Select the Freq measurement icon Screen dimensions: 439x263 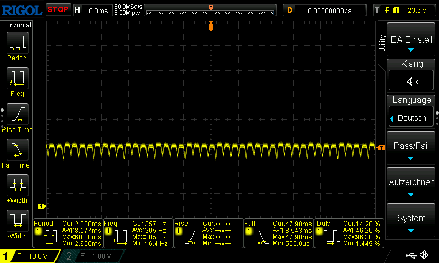16,78
